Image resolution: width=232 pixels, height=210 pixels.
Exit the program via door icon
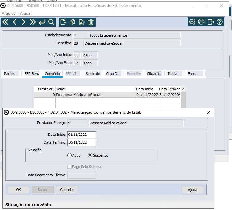coord(211,22)
